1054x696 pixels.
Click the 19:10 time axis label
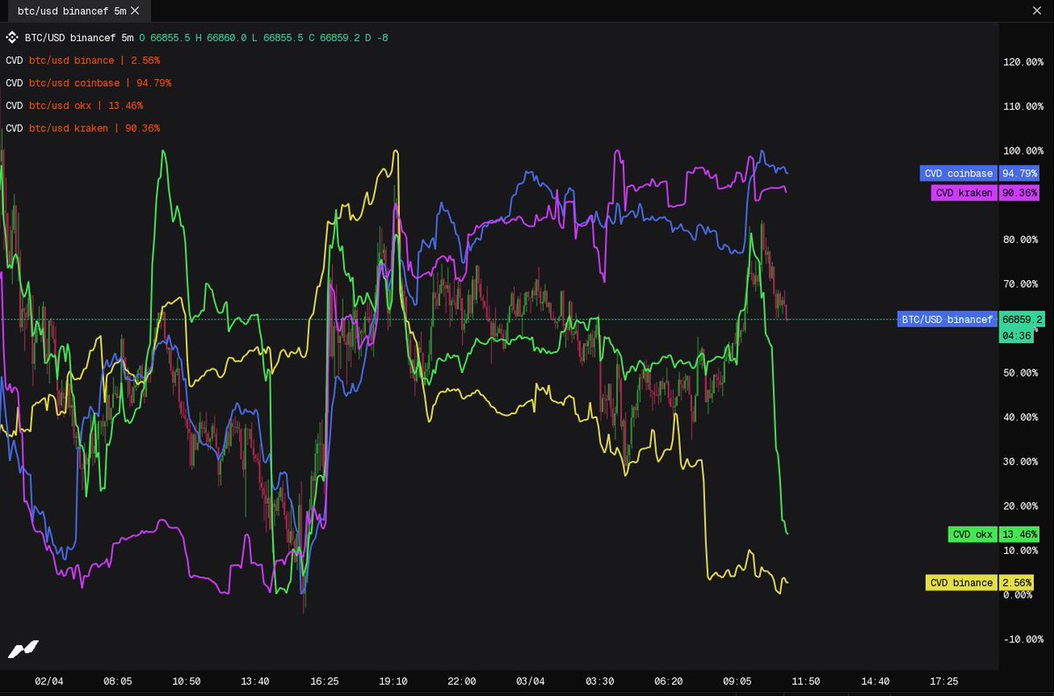tap(393, 681)
